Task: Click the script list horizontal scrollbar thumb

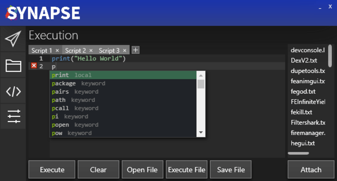Action: point(298,153)
